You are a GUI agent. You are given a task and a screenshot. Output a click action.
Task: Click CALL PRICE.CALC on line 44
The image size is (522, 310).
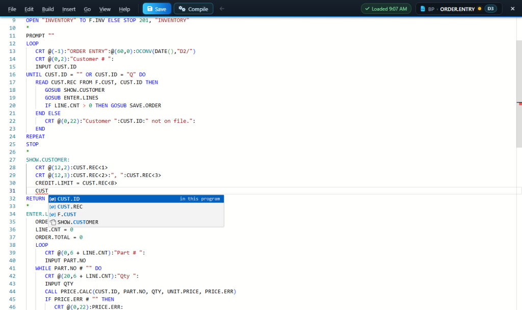tap(69, 291)
